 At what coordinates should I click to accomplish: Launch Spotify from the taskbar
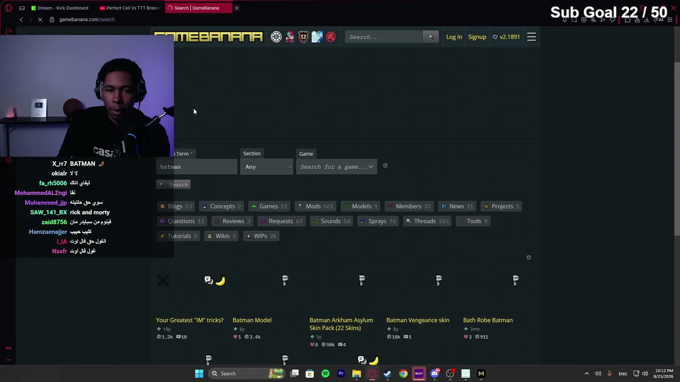325,374
